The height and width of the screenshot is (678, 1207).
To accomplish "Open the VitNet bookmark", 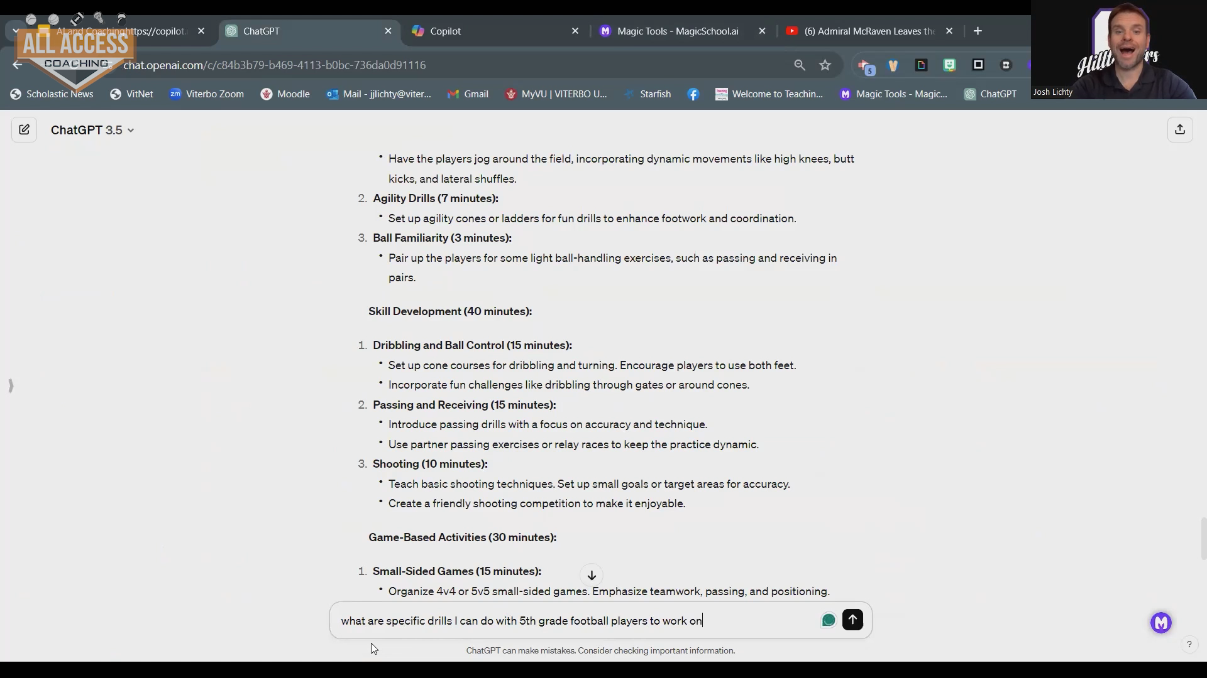I will point(131,94).
